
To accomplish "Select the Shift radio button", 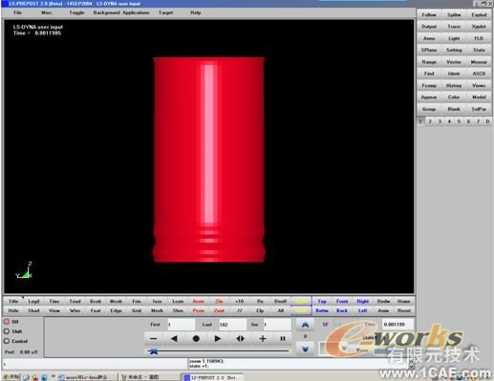I will tap(7, 331).
